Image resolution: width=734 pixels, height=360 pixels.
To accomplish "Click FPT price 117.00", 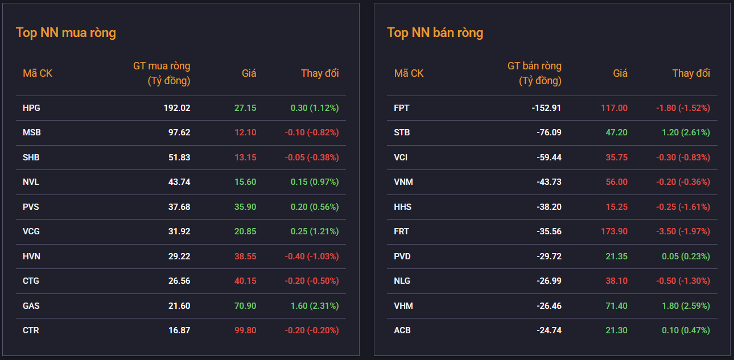I will click(614, 108).
